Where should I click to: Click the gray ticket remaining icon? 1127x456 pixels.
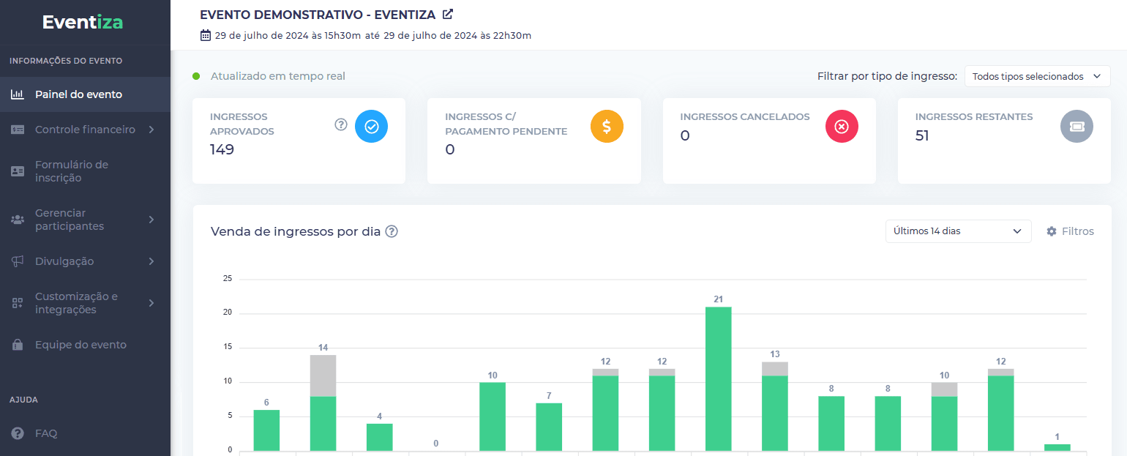[1077, 127]
